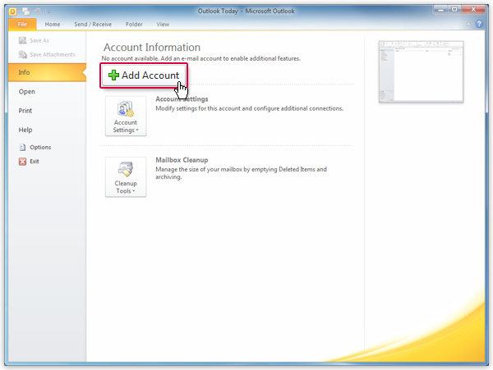This screenshot has width=493, height=370.
Task: Click the Options icon in the sidebar
Action: [x=22, y=148]
